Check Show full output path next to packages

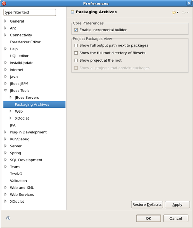point(76,45)
